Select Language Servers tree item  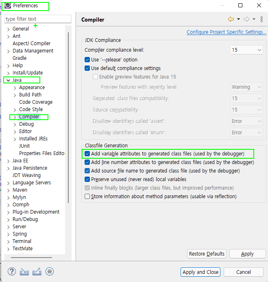click(32, 183)
